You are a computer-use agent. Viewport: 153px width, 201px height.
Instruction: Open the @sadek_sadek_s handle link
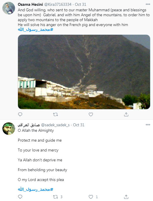click(x=55, y=125)
